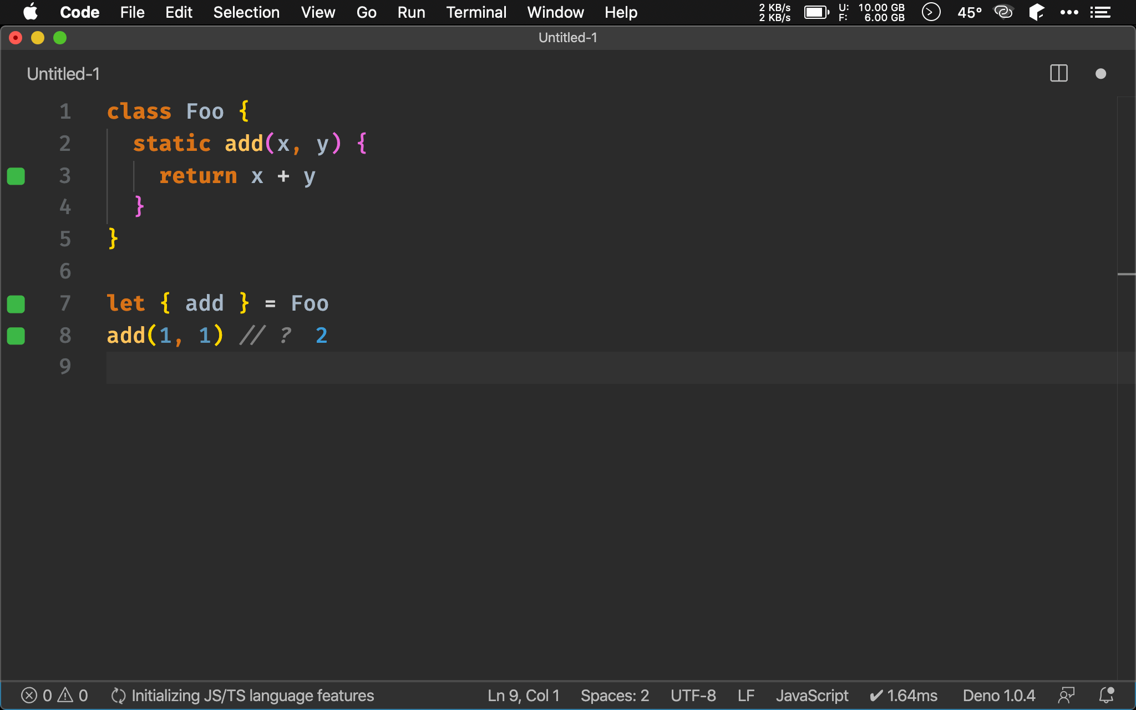Viewport: 1136px width, 710px height.
Task: Change indentation via Spaces: 2
Action: [x=614, y=695]
